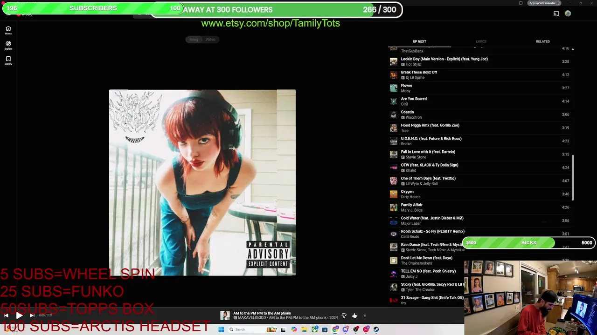Open Copilot from the taskbar
Image resolution: width=597 pixels, height=335 pixels.
coord(294,329)
